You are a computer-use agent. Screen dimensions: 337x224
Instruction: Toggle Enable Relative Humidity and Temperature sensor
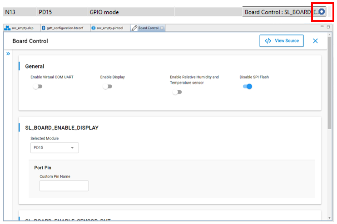177,92
